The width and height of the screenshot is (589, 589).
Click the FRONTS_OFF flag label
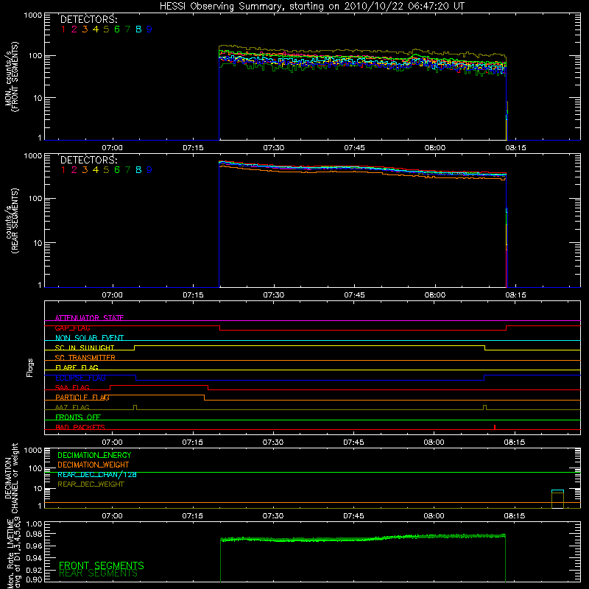click(x=78, y=417)
